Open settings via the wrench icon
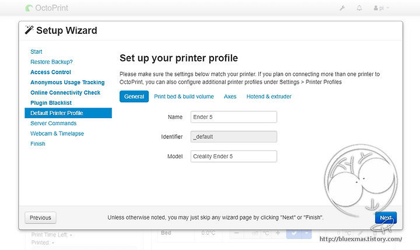Screen dimensions: 420x250 342,8
